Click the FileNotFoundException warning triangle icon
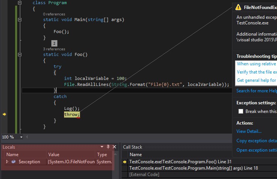Image resolution: width=277 pixels, height=179 pixels. coord(238,7)
